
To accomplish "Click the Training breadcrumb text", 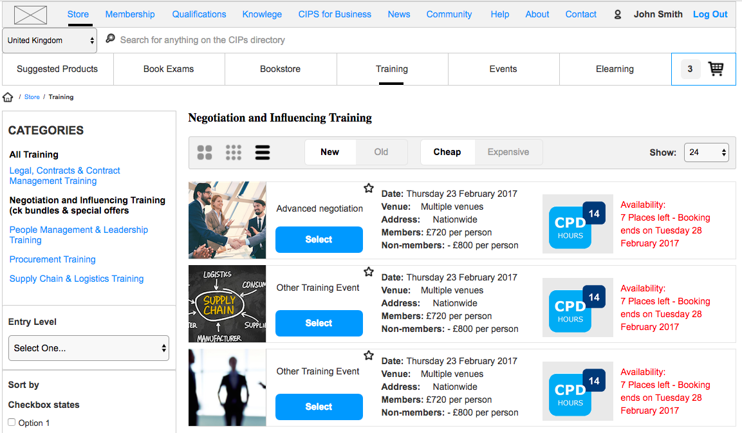I will coord(61,97).
